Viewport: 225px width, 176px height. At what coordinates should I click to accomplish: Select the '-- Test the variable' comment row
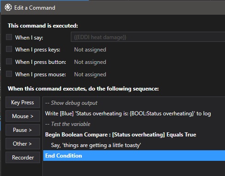[x=134, y=124]
